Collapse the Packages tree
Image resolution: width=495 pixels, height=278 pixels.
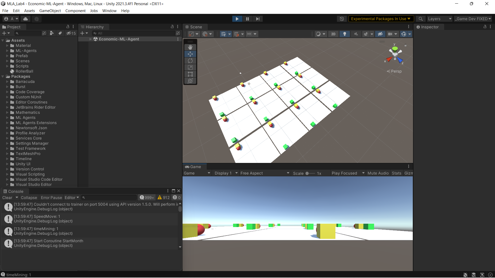tap(3, 76)
